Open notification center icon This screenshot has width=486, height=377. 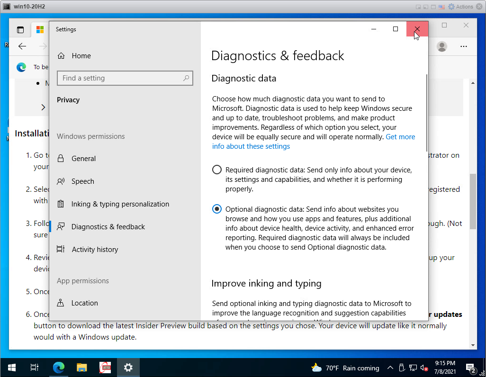point(471,368)
